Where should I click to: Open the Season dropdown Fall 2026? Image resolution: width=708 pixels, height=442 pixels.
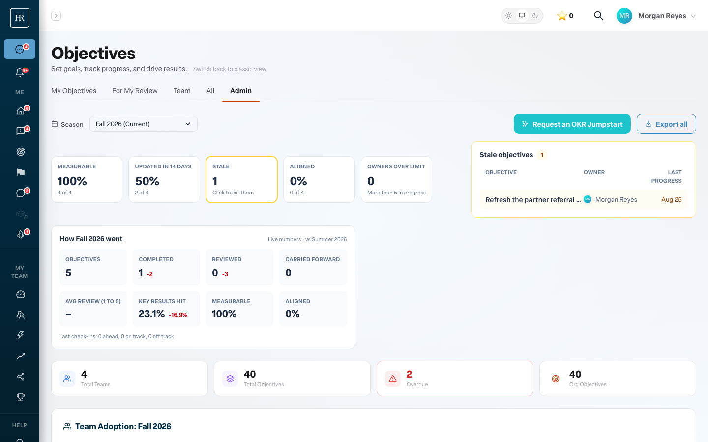coord(144,124)
